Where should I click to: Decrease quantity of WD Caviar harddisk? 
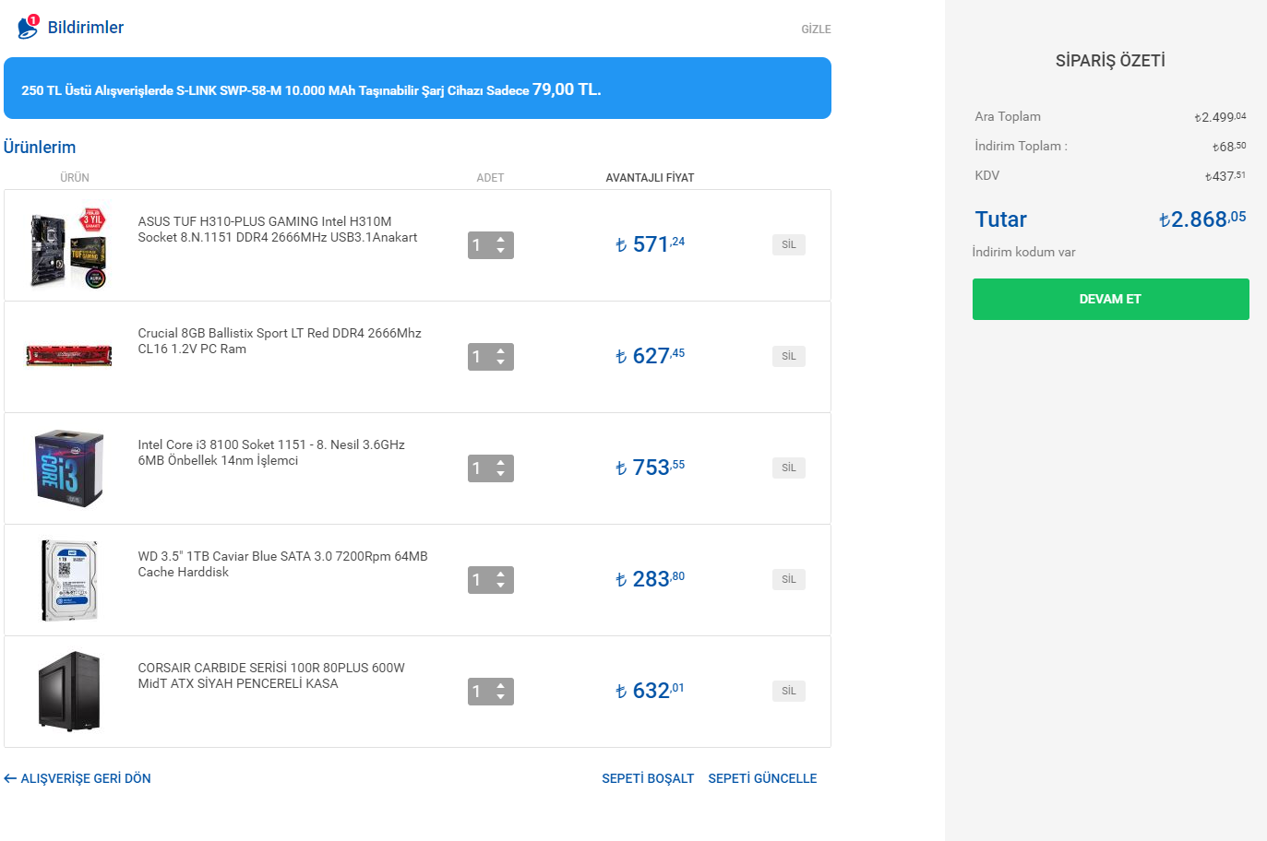coord(501,586)
